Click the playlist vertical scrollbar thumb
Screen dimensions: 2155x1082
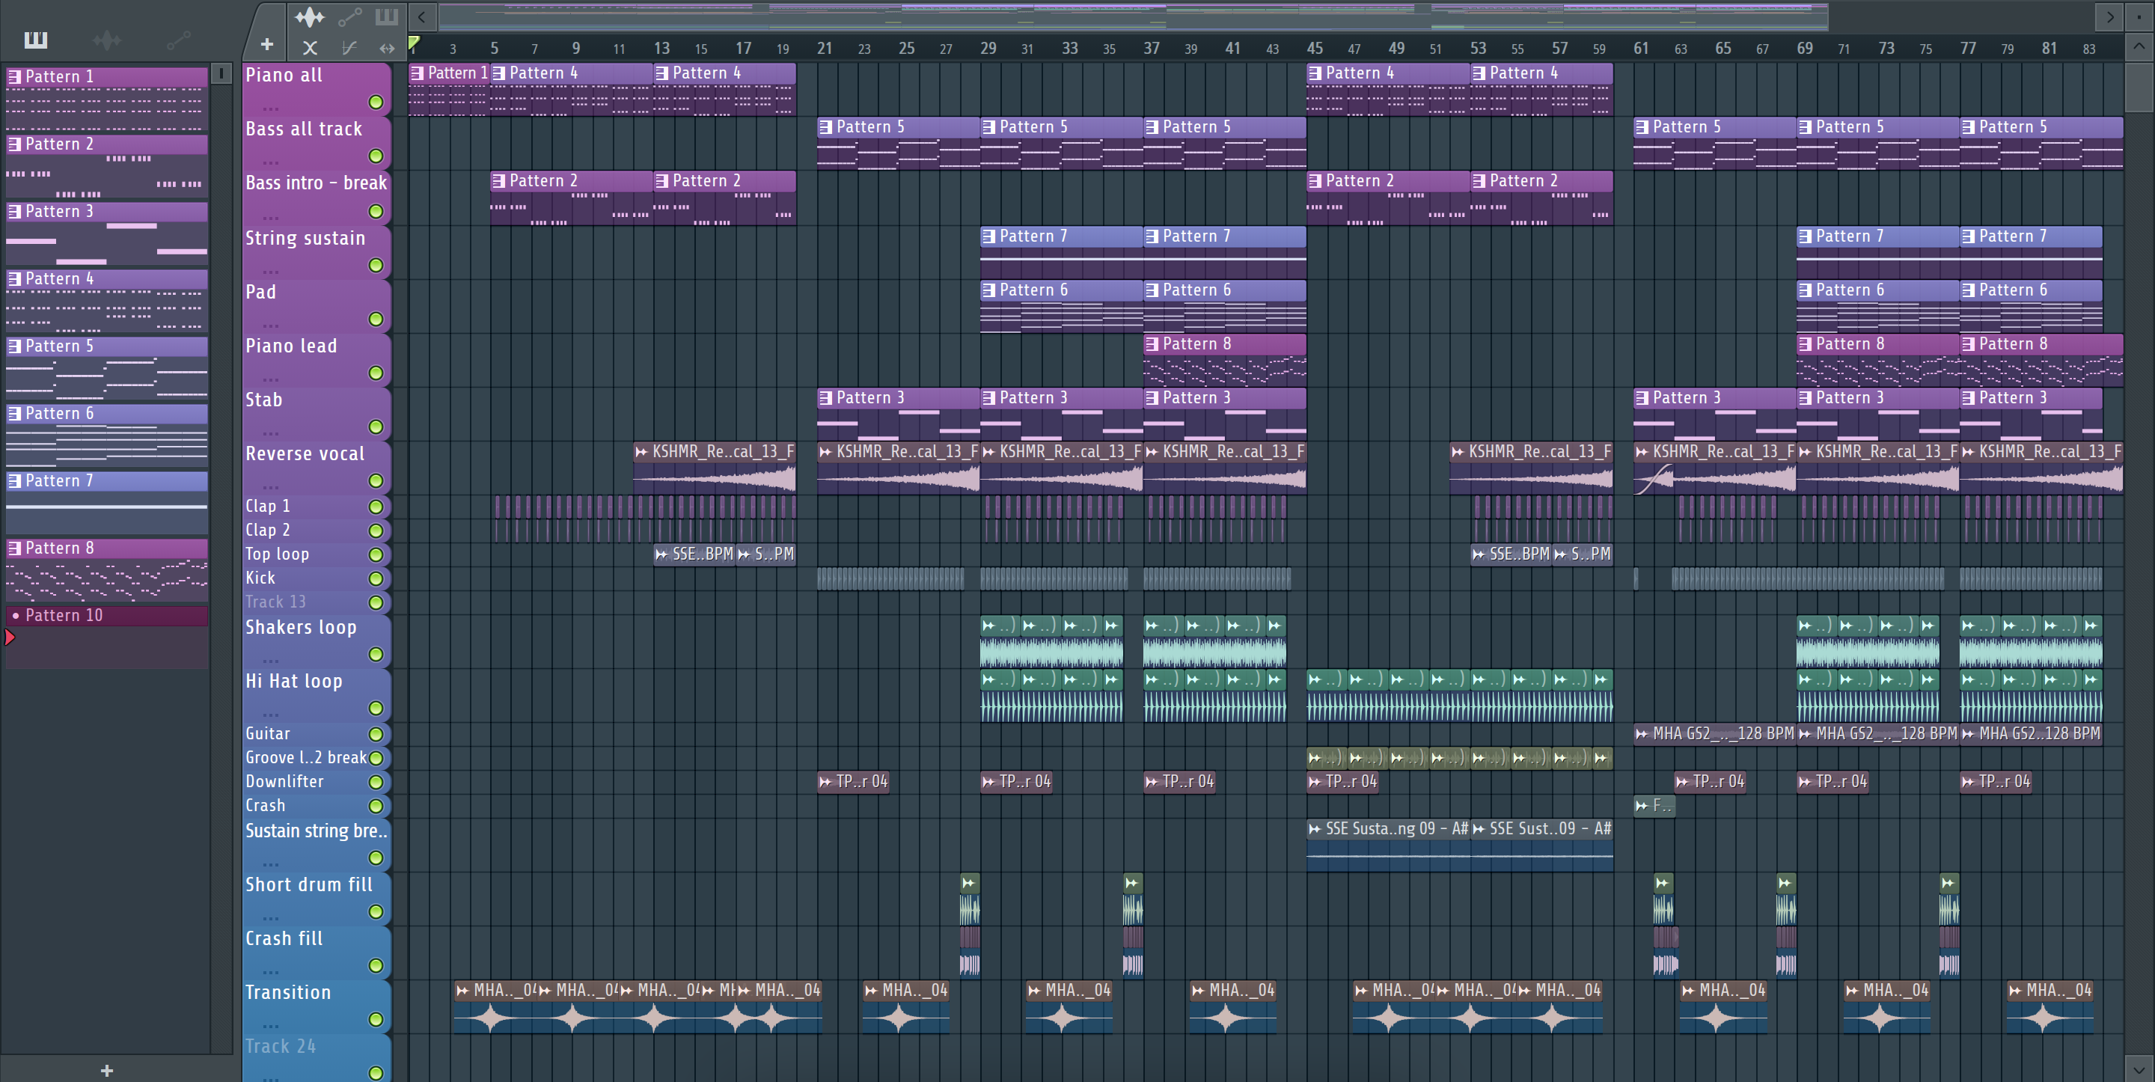(2139, 86)
